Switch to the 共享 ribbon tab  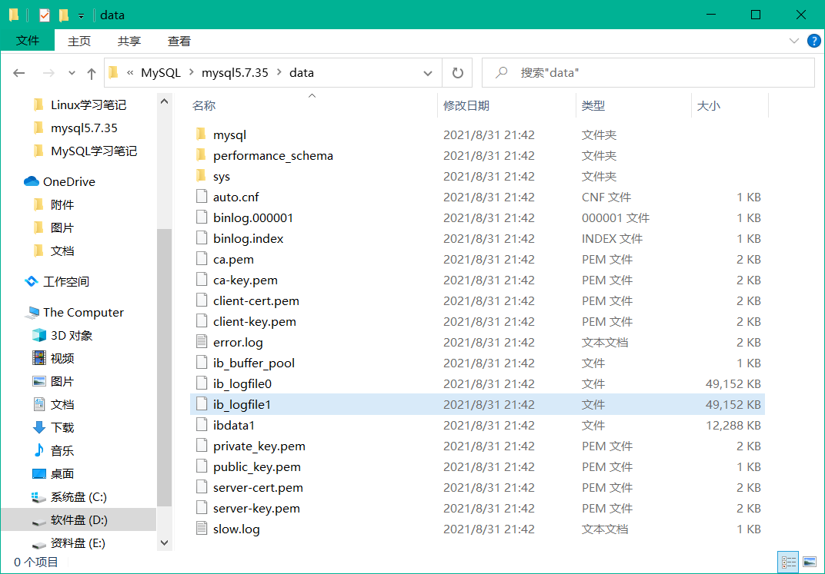click(129, 41)
